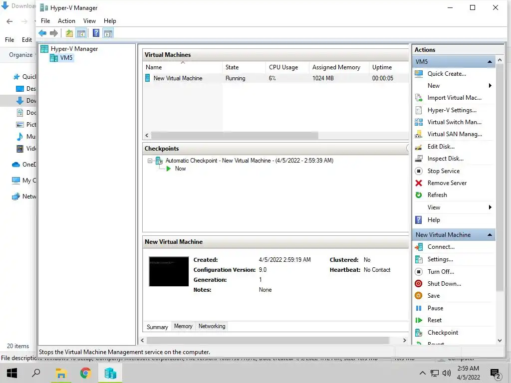Switch to the Networking tab

click(x=212, y=326)
